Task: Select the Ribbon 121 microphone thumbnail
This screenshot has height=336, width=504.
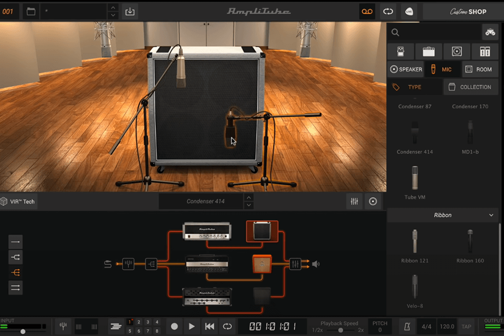Action: click(415, 242)
